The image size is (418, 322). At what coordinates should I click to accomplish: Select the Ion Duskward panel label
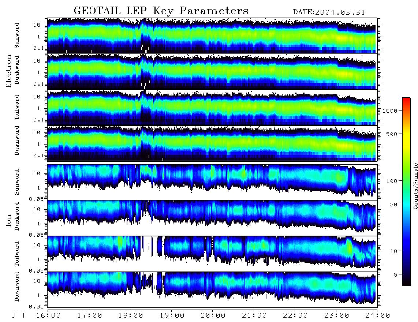17,216
